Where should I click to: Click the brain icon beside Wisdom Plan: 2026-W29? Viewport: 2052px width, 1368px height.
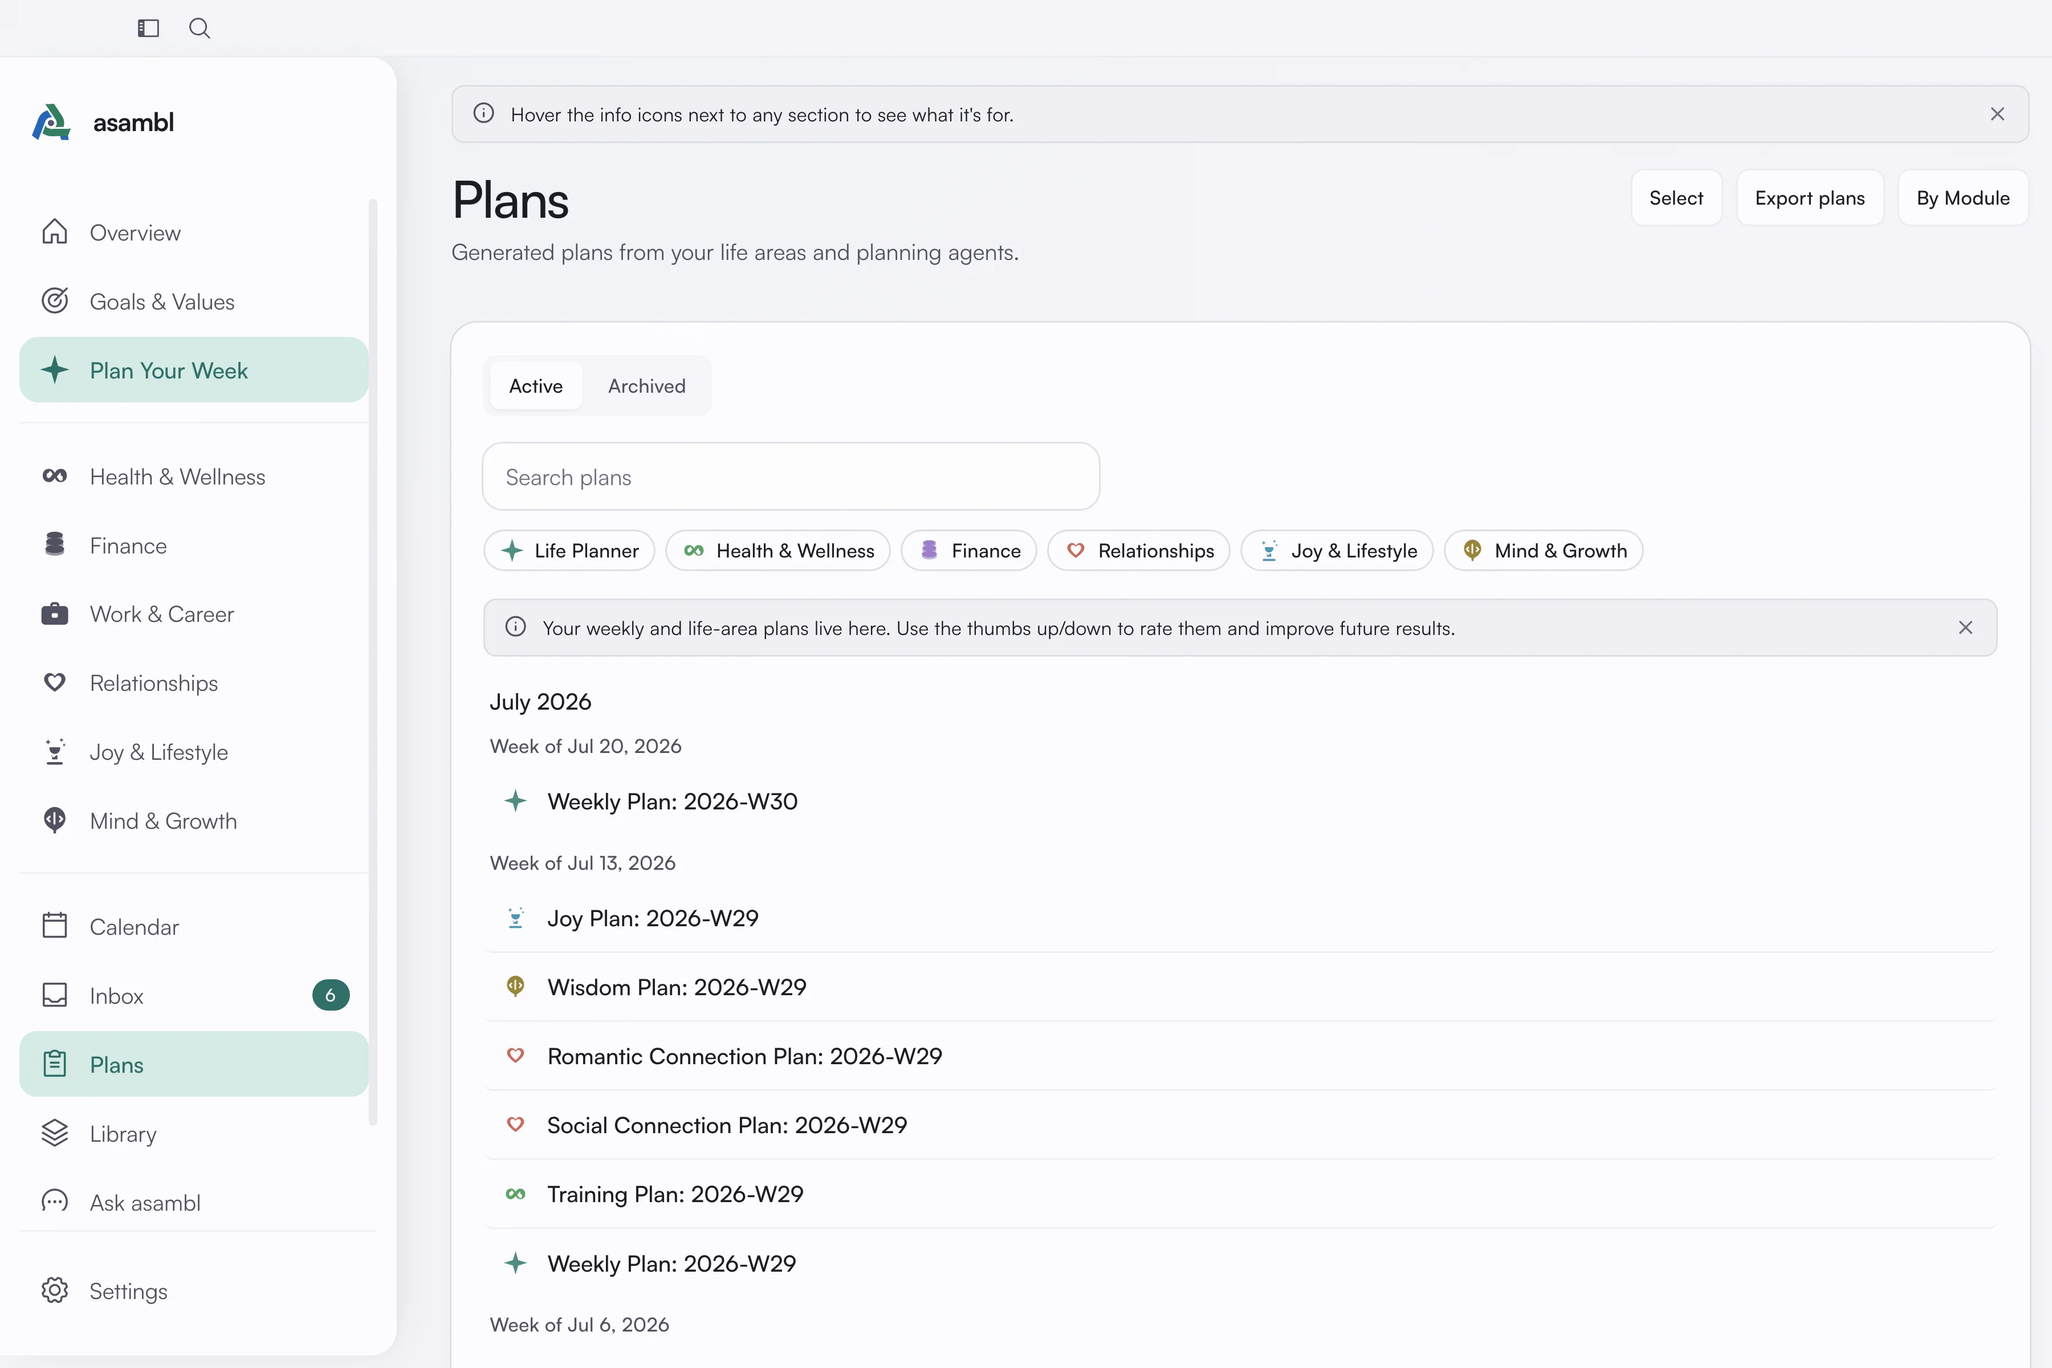[516, 987]
